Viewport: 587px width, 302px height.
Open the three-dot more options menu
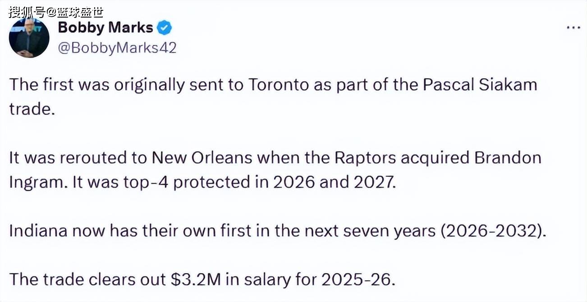pyautogui.click(x=573, y=28)
